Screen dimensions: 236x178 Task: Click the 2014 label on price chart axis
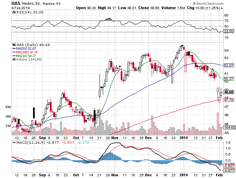pos(184,138)
